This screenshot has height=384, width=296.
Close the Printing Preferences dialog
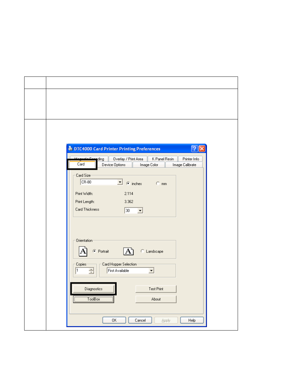pyautogui.click(x=202, y=149)
